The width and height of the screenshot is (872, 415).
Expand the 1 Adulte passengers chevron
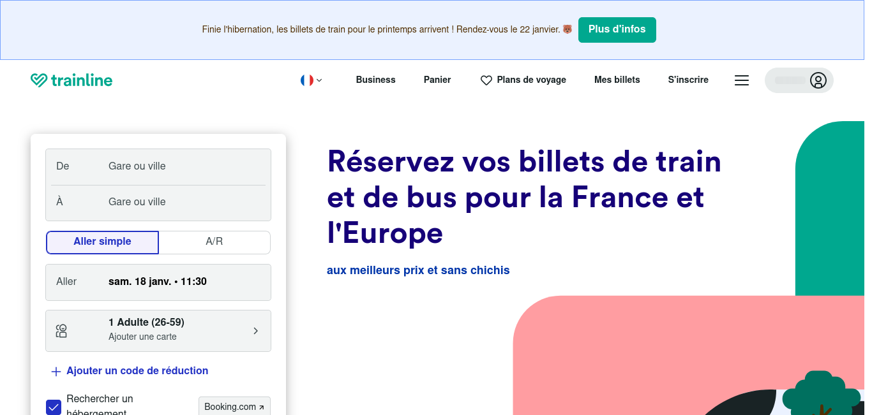tap(255, 331)
